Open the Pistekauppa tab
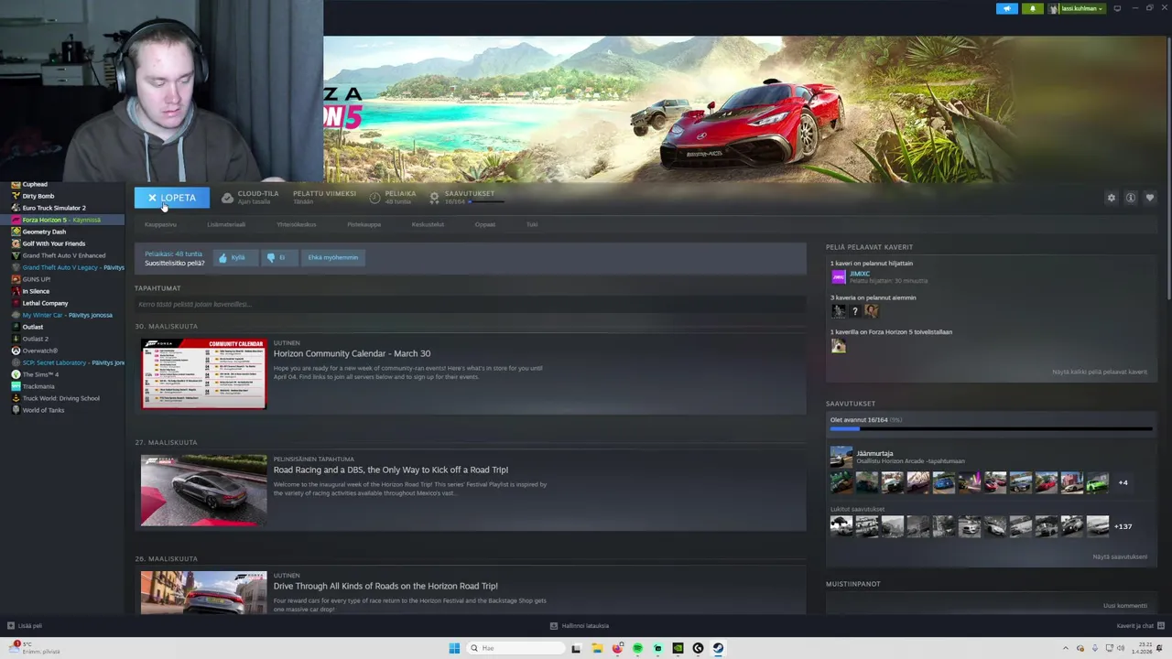1172x659 pixels. coord(364,224)
